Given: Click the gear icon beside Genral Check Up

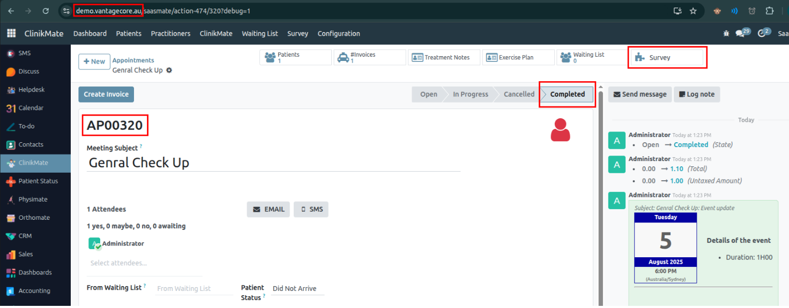Looking at the screenshot, I should [x=169, y=70].
